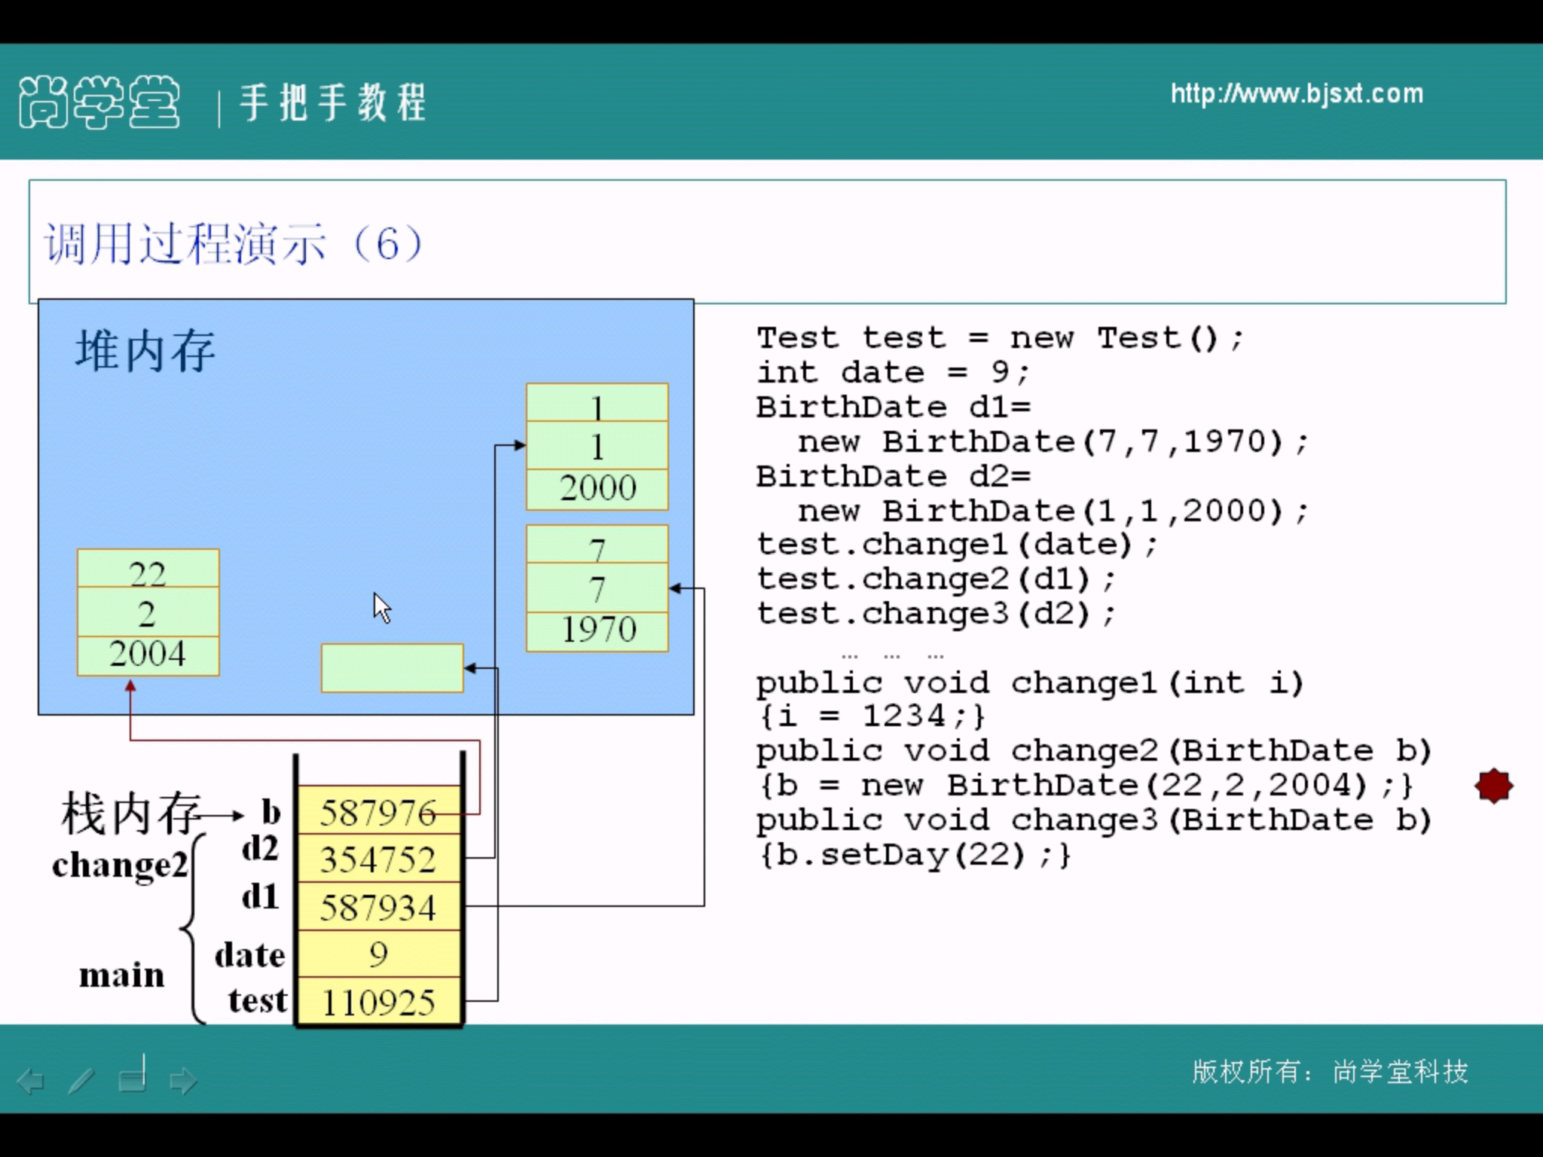The image size is (1543, 1157).
Task: Click the empty green Test object box
Action: (392, 667)
